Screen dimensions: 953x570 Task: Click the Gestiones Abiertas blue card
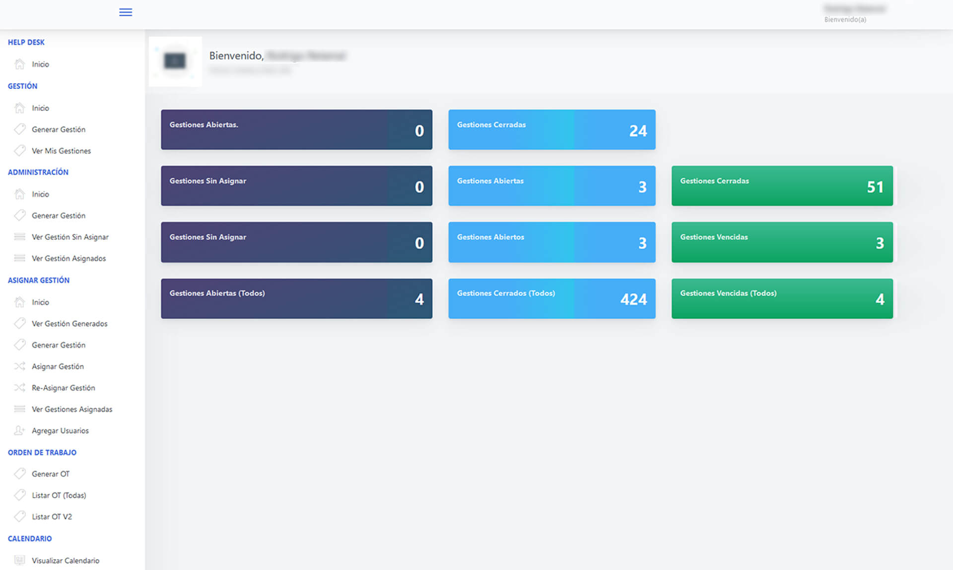[x=551, y=186]
